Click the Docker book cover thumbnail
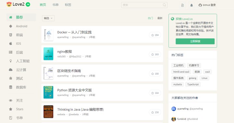 (x=48, y=35)
